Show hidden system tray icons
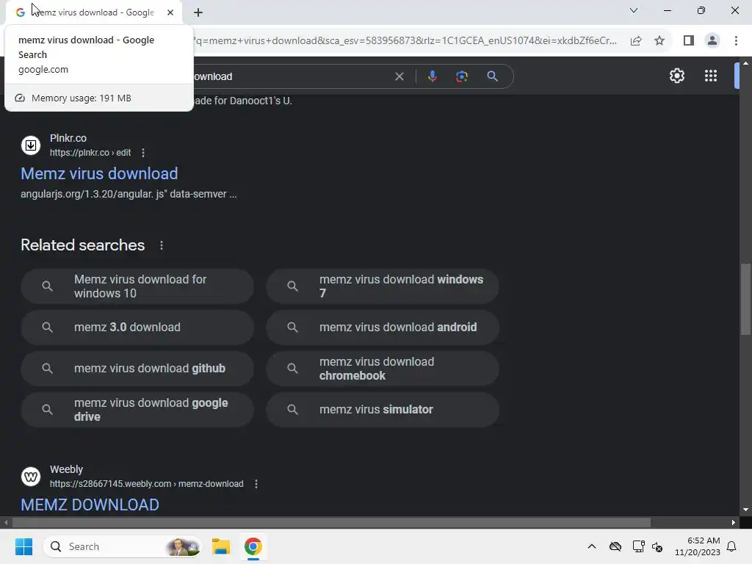The image size is (752, 564). pyautogui.click(x=592, y=546)
